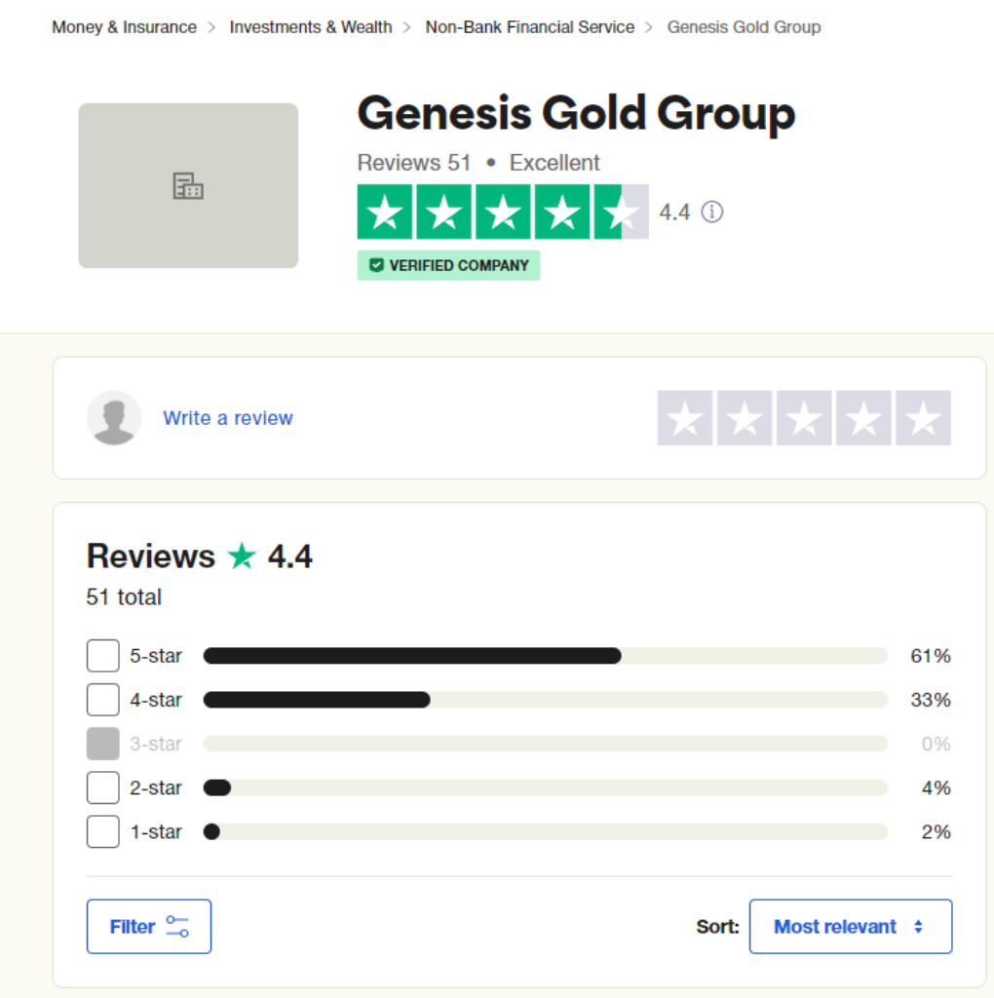994x998 pixels.
Task: Tick the 1-star filter checkbox
Action: point(103,831)
